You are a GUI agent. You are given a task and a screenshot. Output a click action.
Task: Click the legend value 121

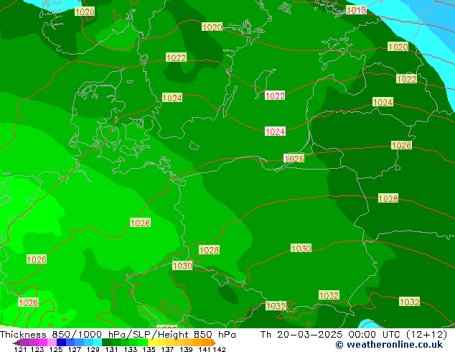(x=20, y=349)
